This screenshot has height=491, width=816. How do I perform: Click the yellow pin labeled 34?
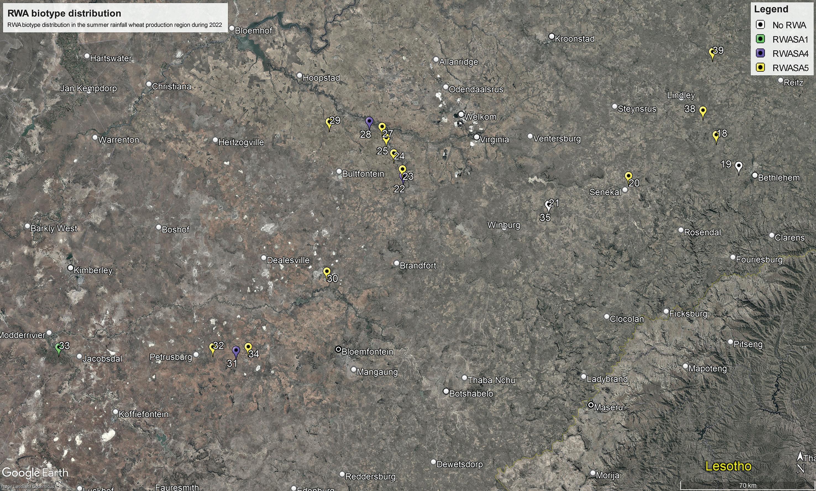(x=248, y=347)
